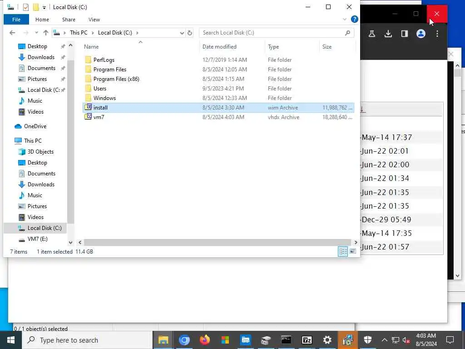
Task: Expand chevron after Local Disk (C:) in address bar
Action: [137, 33]
